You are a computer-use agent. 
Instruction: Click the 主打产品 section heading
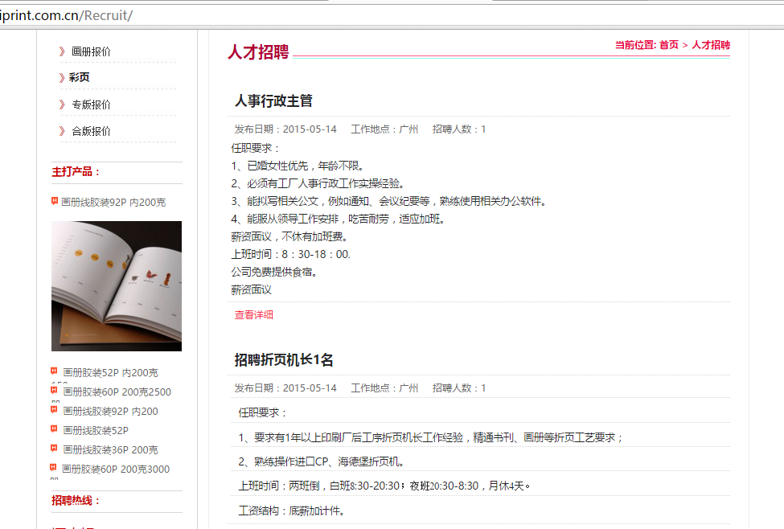(76, 172)
